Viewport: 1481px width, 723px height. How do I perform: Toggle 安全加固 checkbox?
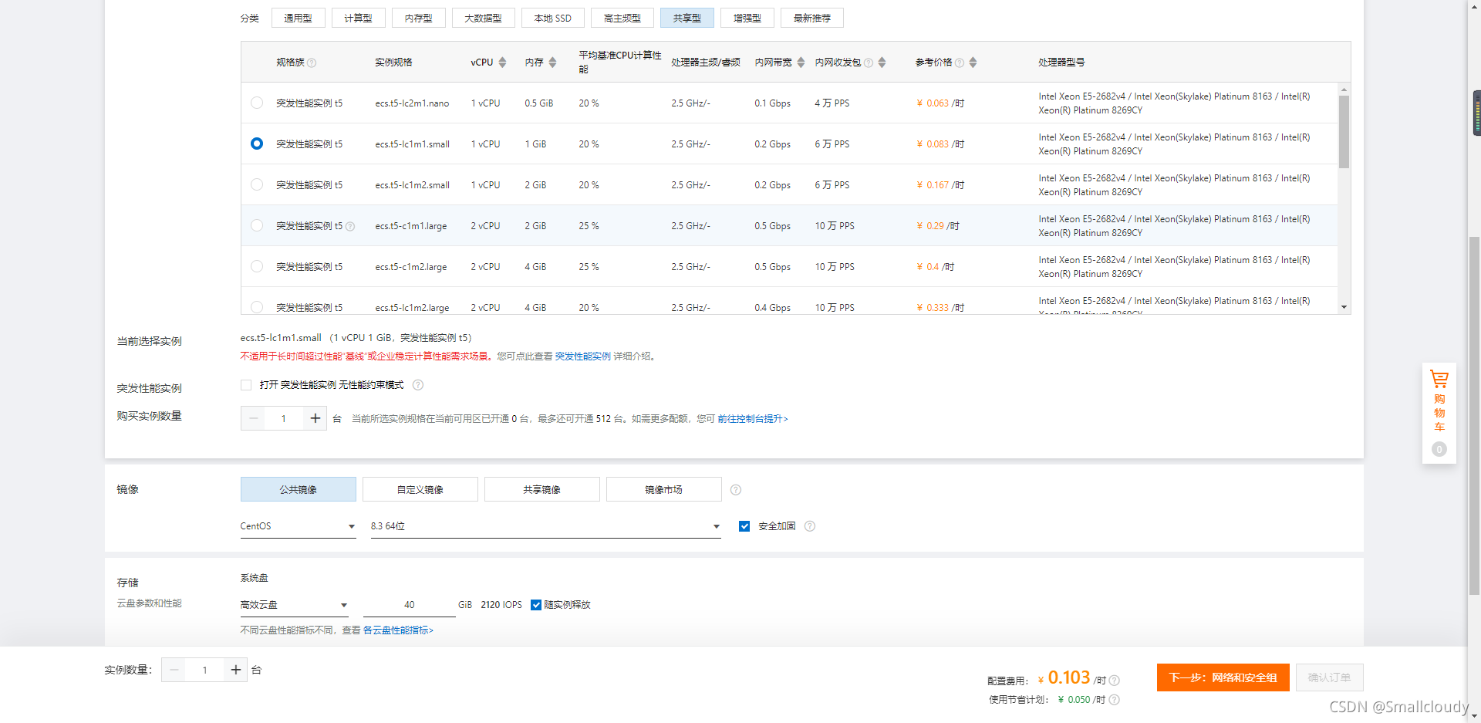click(744, 526)
